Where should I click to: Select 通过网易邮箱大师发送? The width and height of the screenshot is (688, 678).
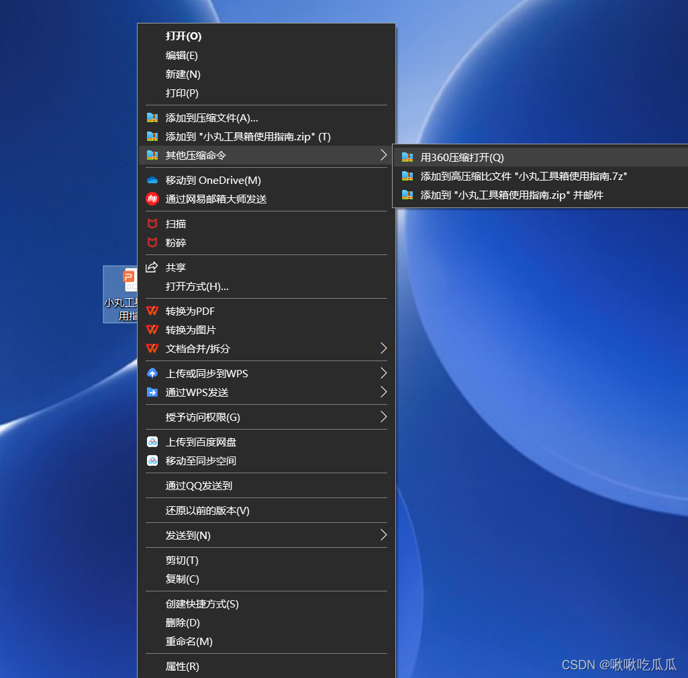pyautogui.click(x=266, y=199)
